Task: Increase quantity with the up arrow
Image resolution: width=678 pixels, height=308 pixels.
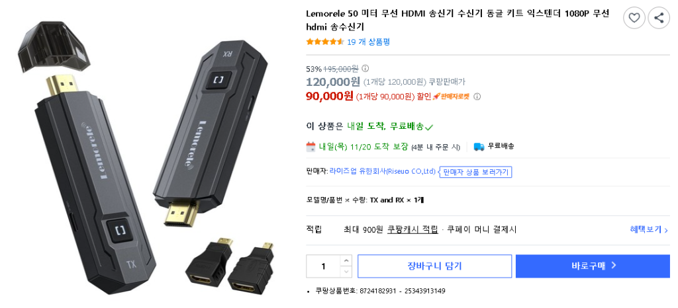Action: pos(346,260)
